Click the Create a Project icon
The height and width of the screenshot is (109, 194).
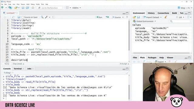click(x=10, y=8)
